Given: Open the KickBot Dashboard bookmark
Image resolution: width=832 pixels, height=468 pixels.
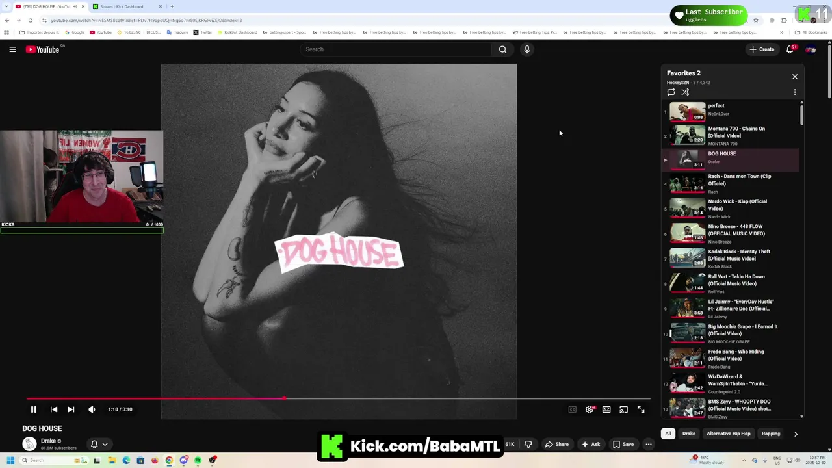Looking at the screenshot, I should coord(238,32).
